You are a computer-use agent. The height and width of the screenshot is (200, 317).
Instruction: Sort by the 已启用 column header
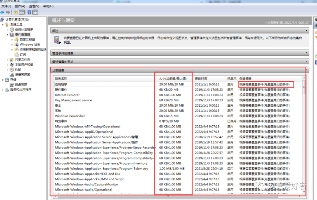click(x=232, y=78)
